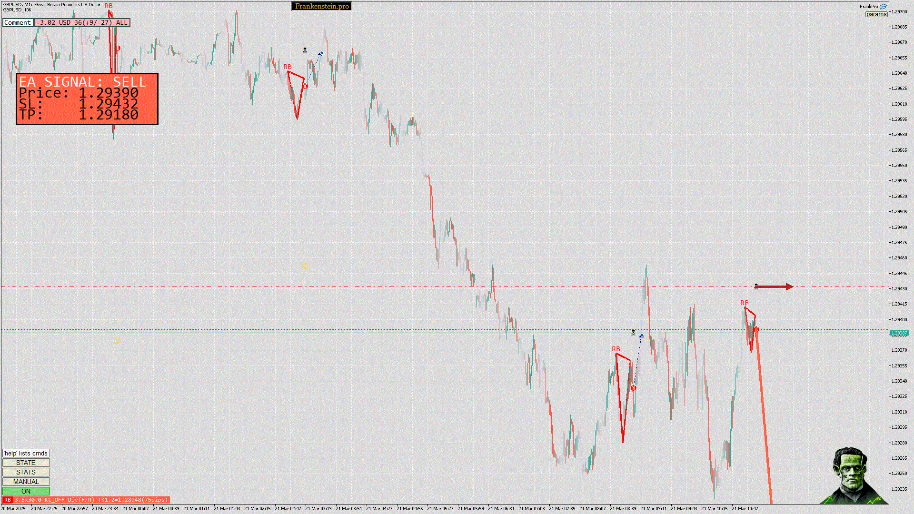Click the STATS button
The width and height of the screenshot is (914, 514).
pyautogui.click(x=26, y=472)
